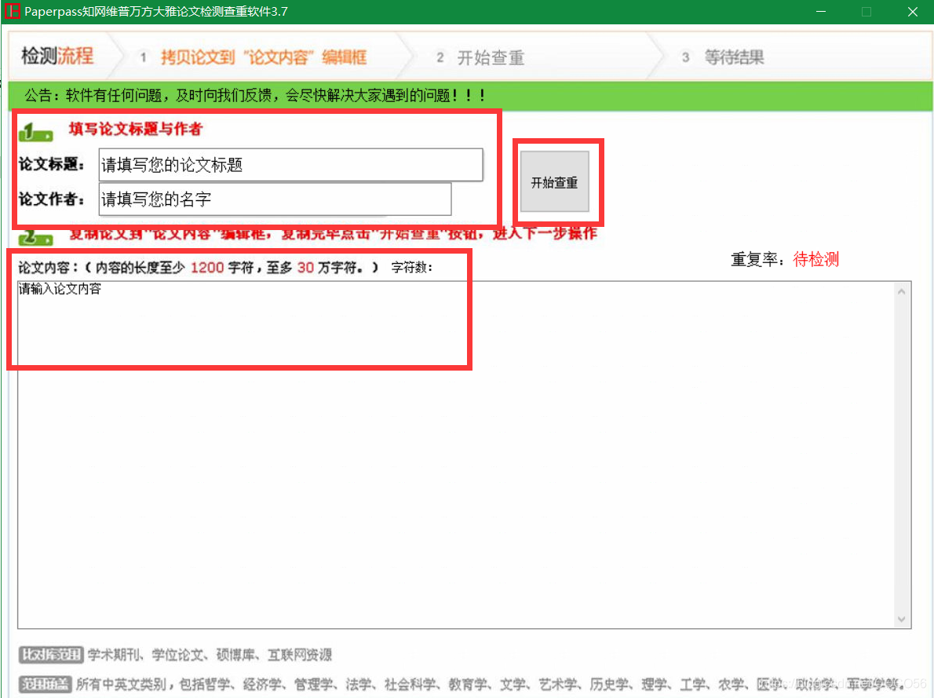The height and width of the screenshot is (698, 934).
Task: Click the Paperpass app icon in title bar
Action: (12, 11)
